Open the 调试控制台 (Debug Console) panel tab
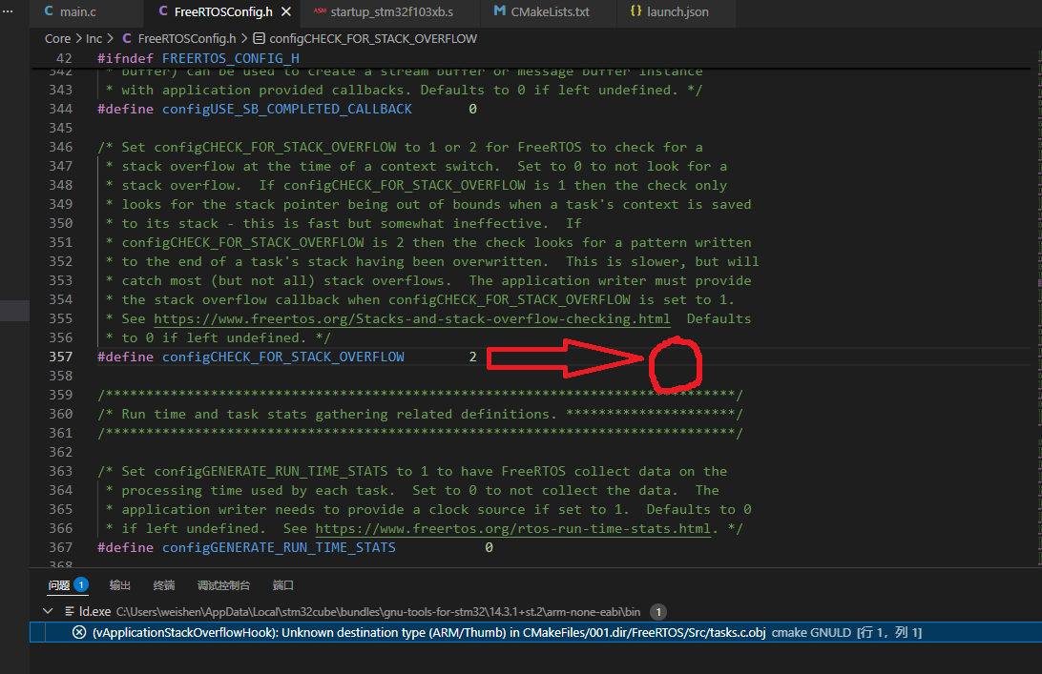 [223, 585]
